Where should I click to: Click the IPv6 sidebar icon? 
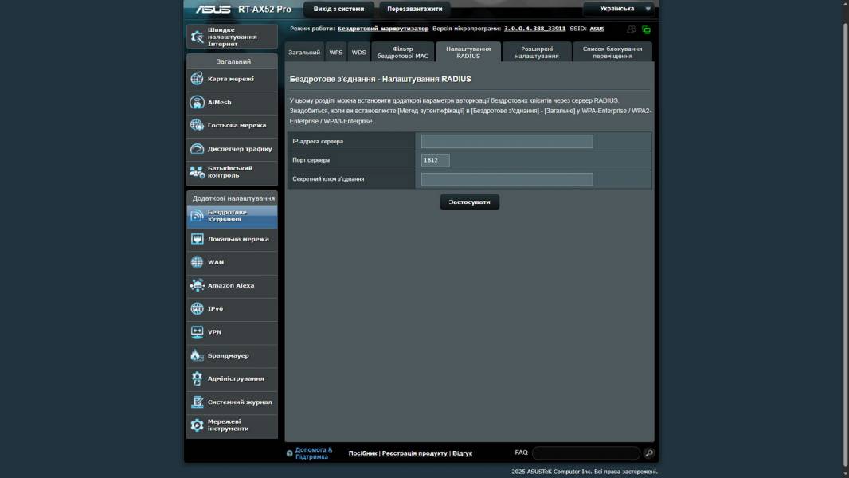pyautogui.click(x=197, y=308)
